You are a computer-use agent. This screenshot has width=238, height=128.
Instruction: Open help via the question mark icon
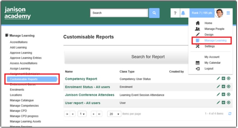click(175, 13)
